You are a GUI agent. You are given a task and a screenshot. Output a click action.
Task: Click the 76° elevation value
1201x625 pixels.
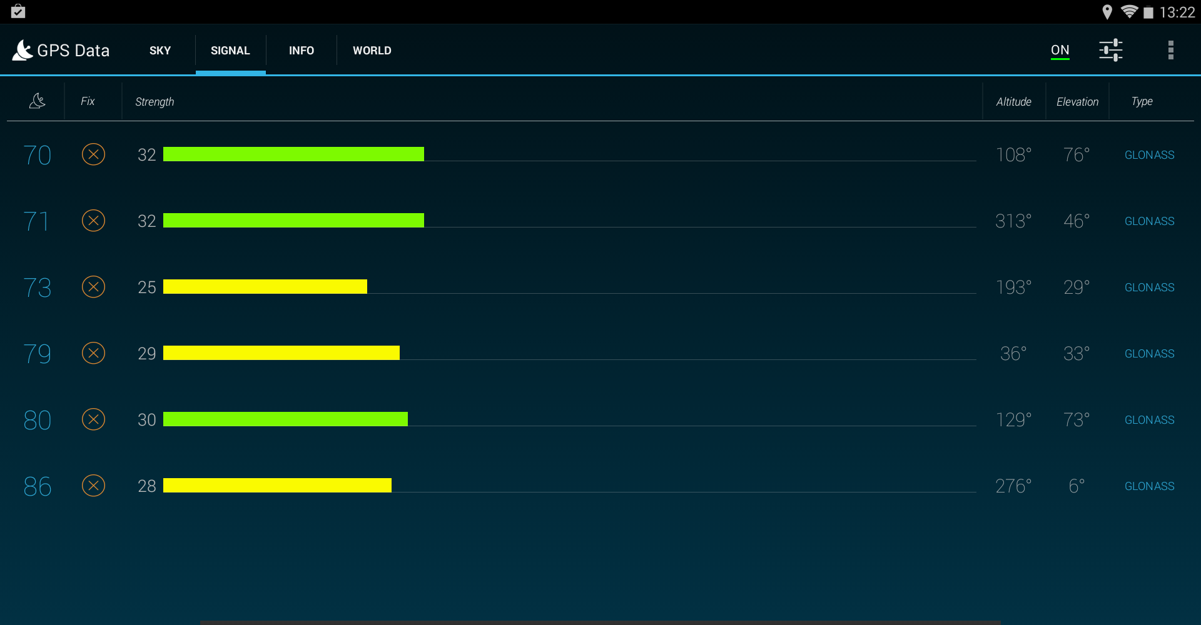(1077, 155)
